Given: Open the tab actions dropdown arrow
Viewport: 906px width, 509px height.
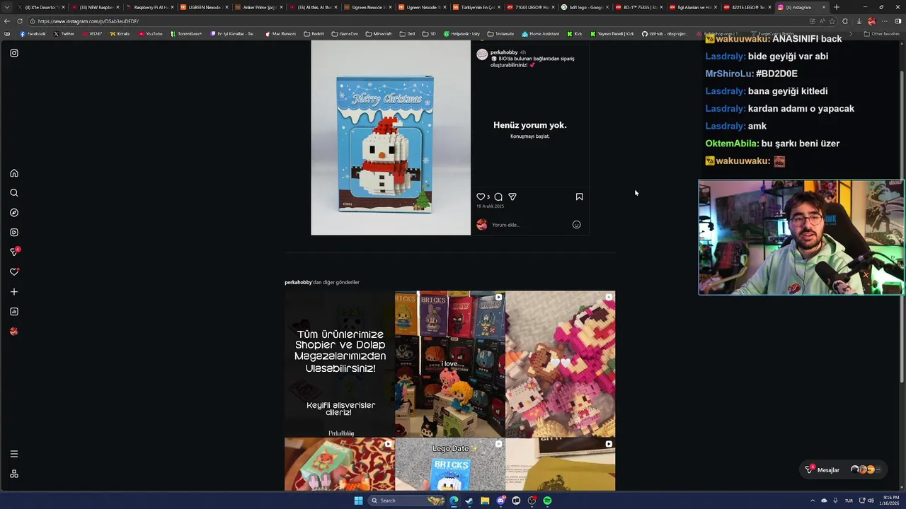Looking at the screenshot, I should [8, 7].
